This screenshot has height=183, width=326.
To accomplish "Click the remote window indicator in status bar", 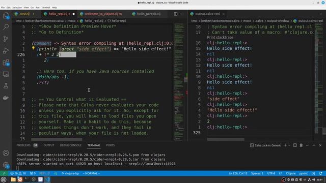I will (4, 173).
